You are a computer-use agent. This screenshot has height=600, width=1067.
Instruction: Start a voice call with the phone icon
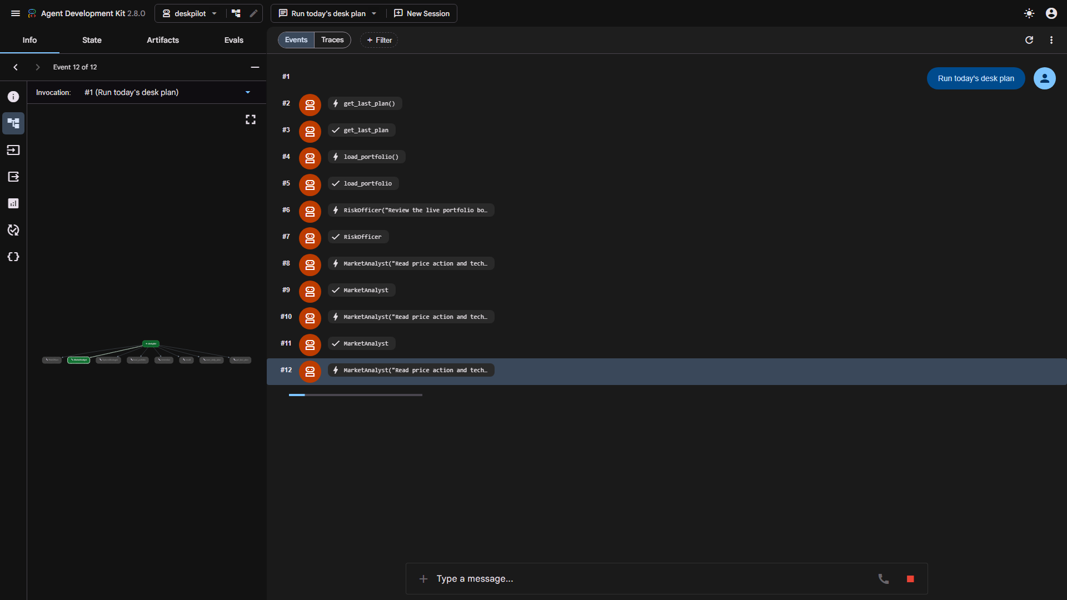point(884,579)
